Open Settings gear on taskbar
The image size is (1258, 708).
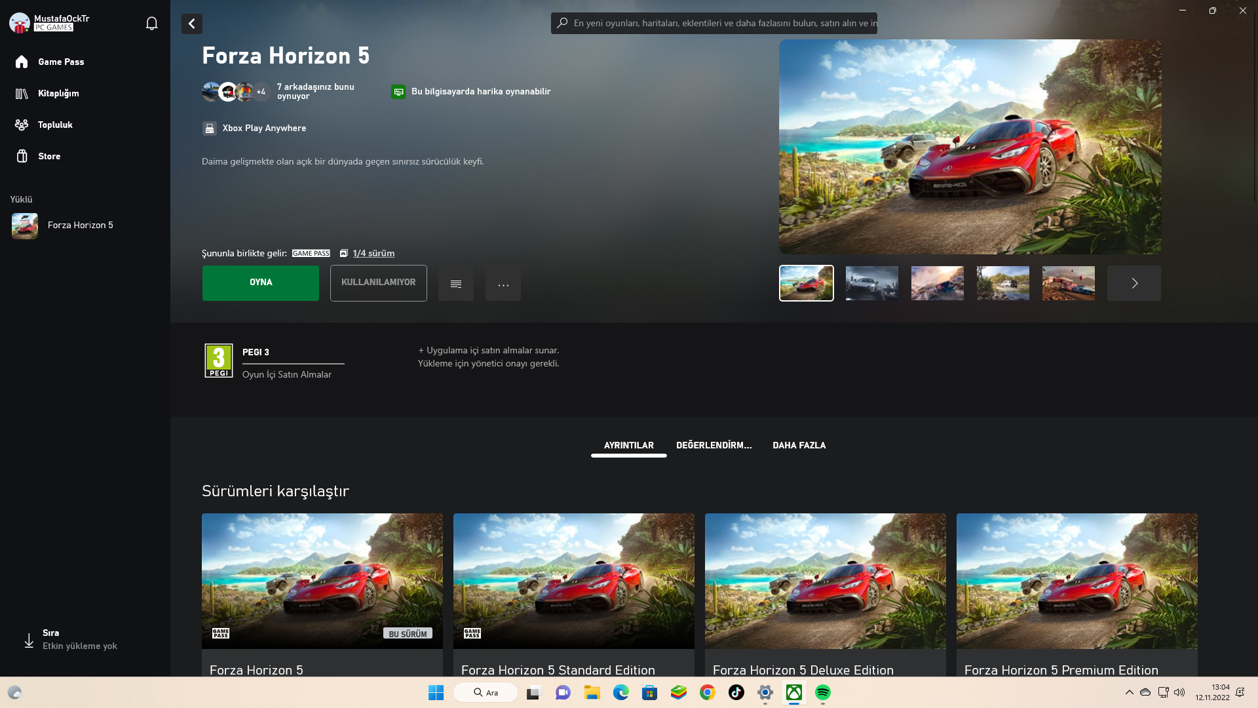point(765,693)
